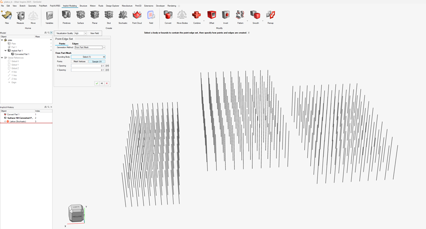Viewport: 426px width, 229px height.
Task: Collapse the Implicit Part 1 tree node
Action: point(6,51)
